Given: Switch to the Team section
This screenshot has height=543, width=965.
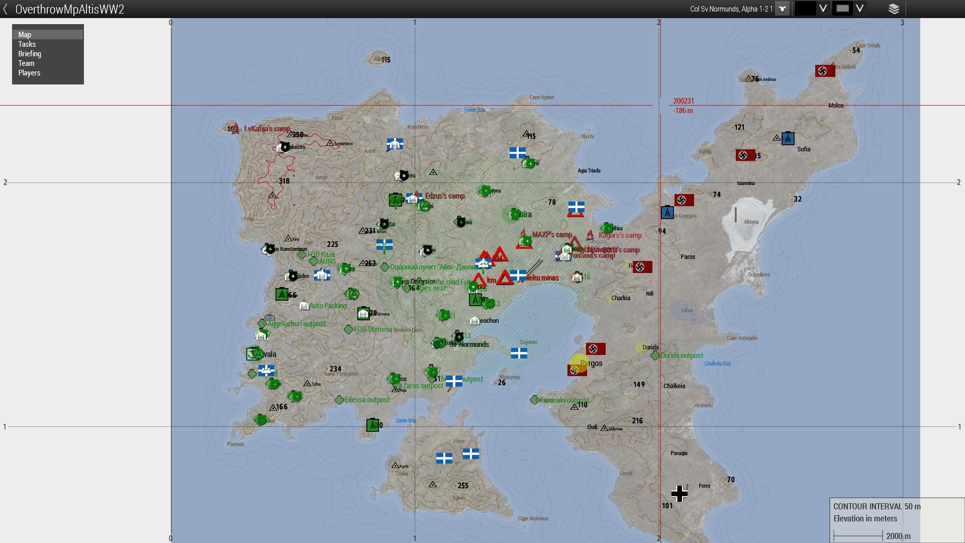Looking at the screenshot, I should point(26,63).
